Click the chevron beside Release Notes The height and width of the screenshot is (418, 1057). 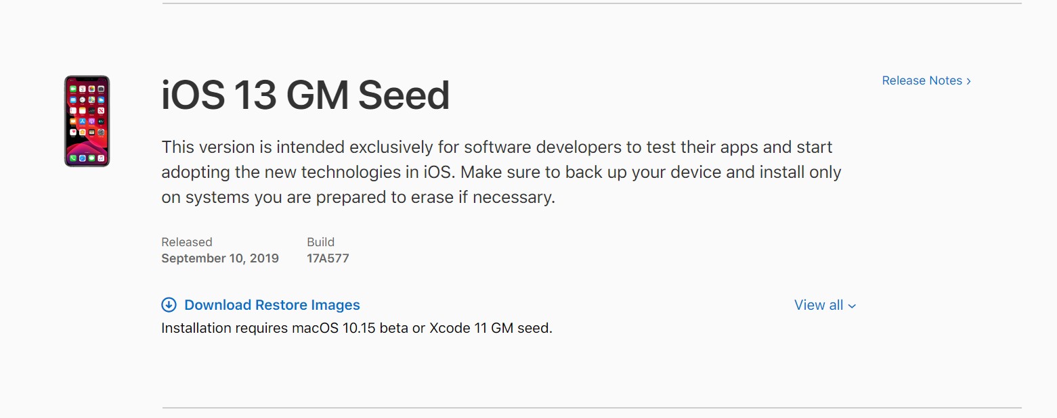point(969,81)
